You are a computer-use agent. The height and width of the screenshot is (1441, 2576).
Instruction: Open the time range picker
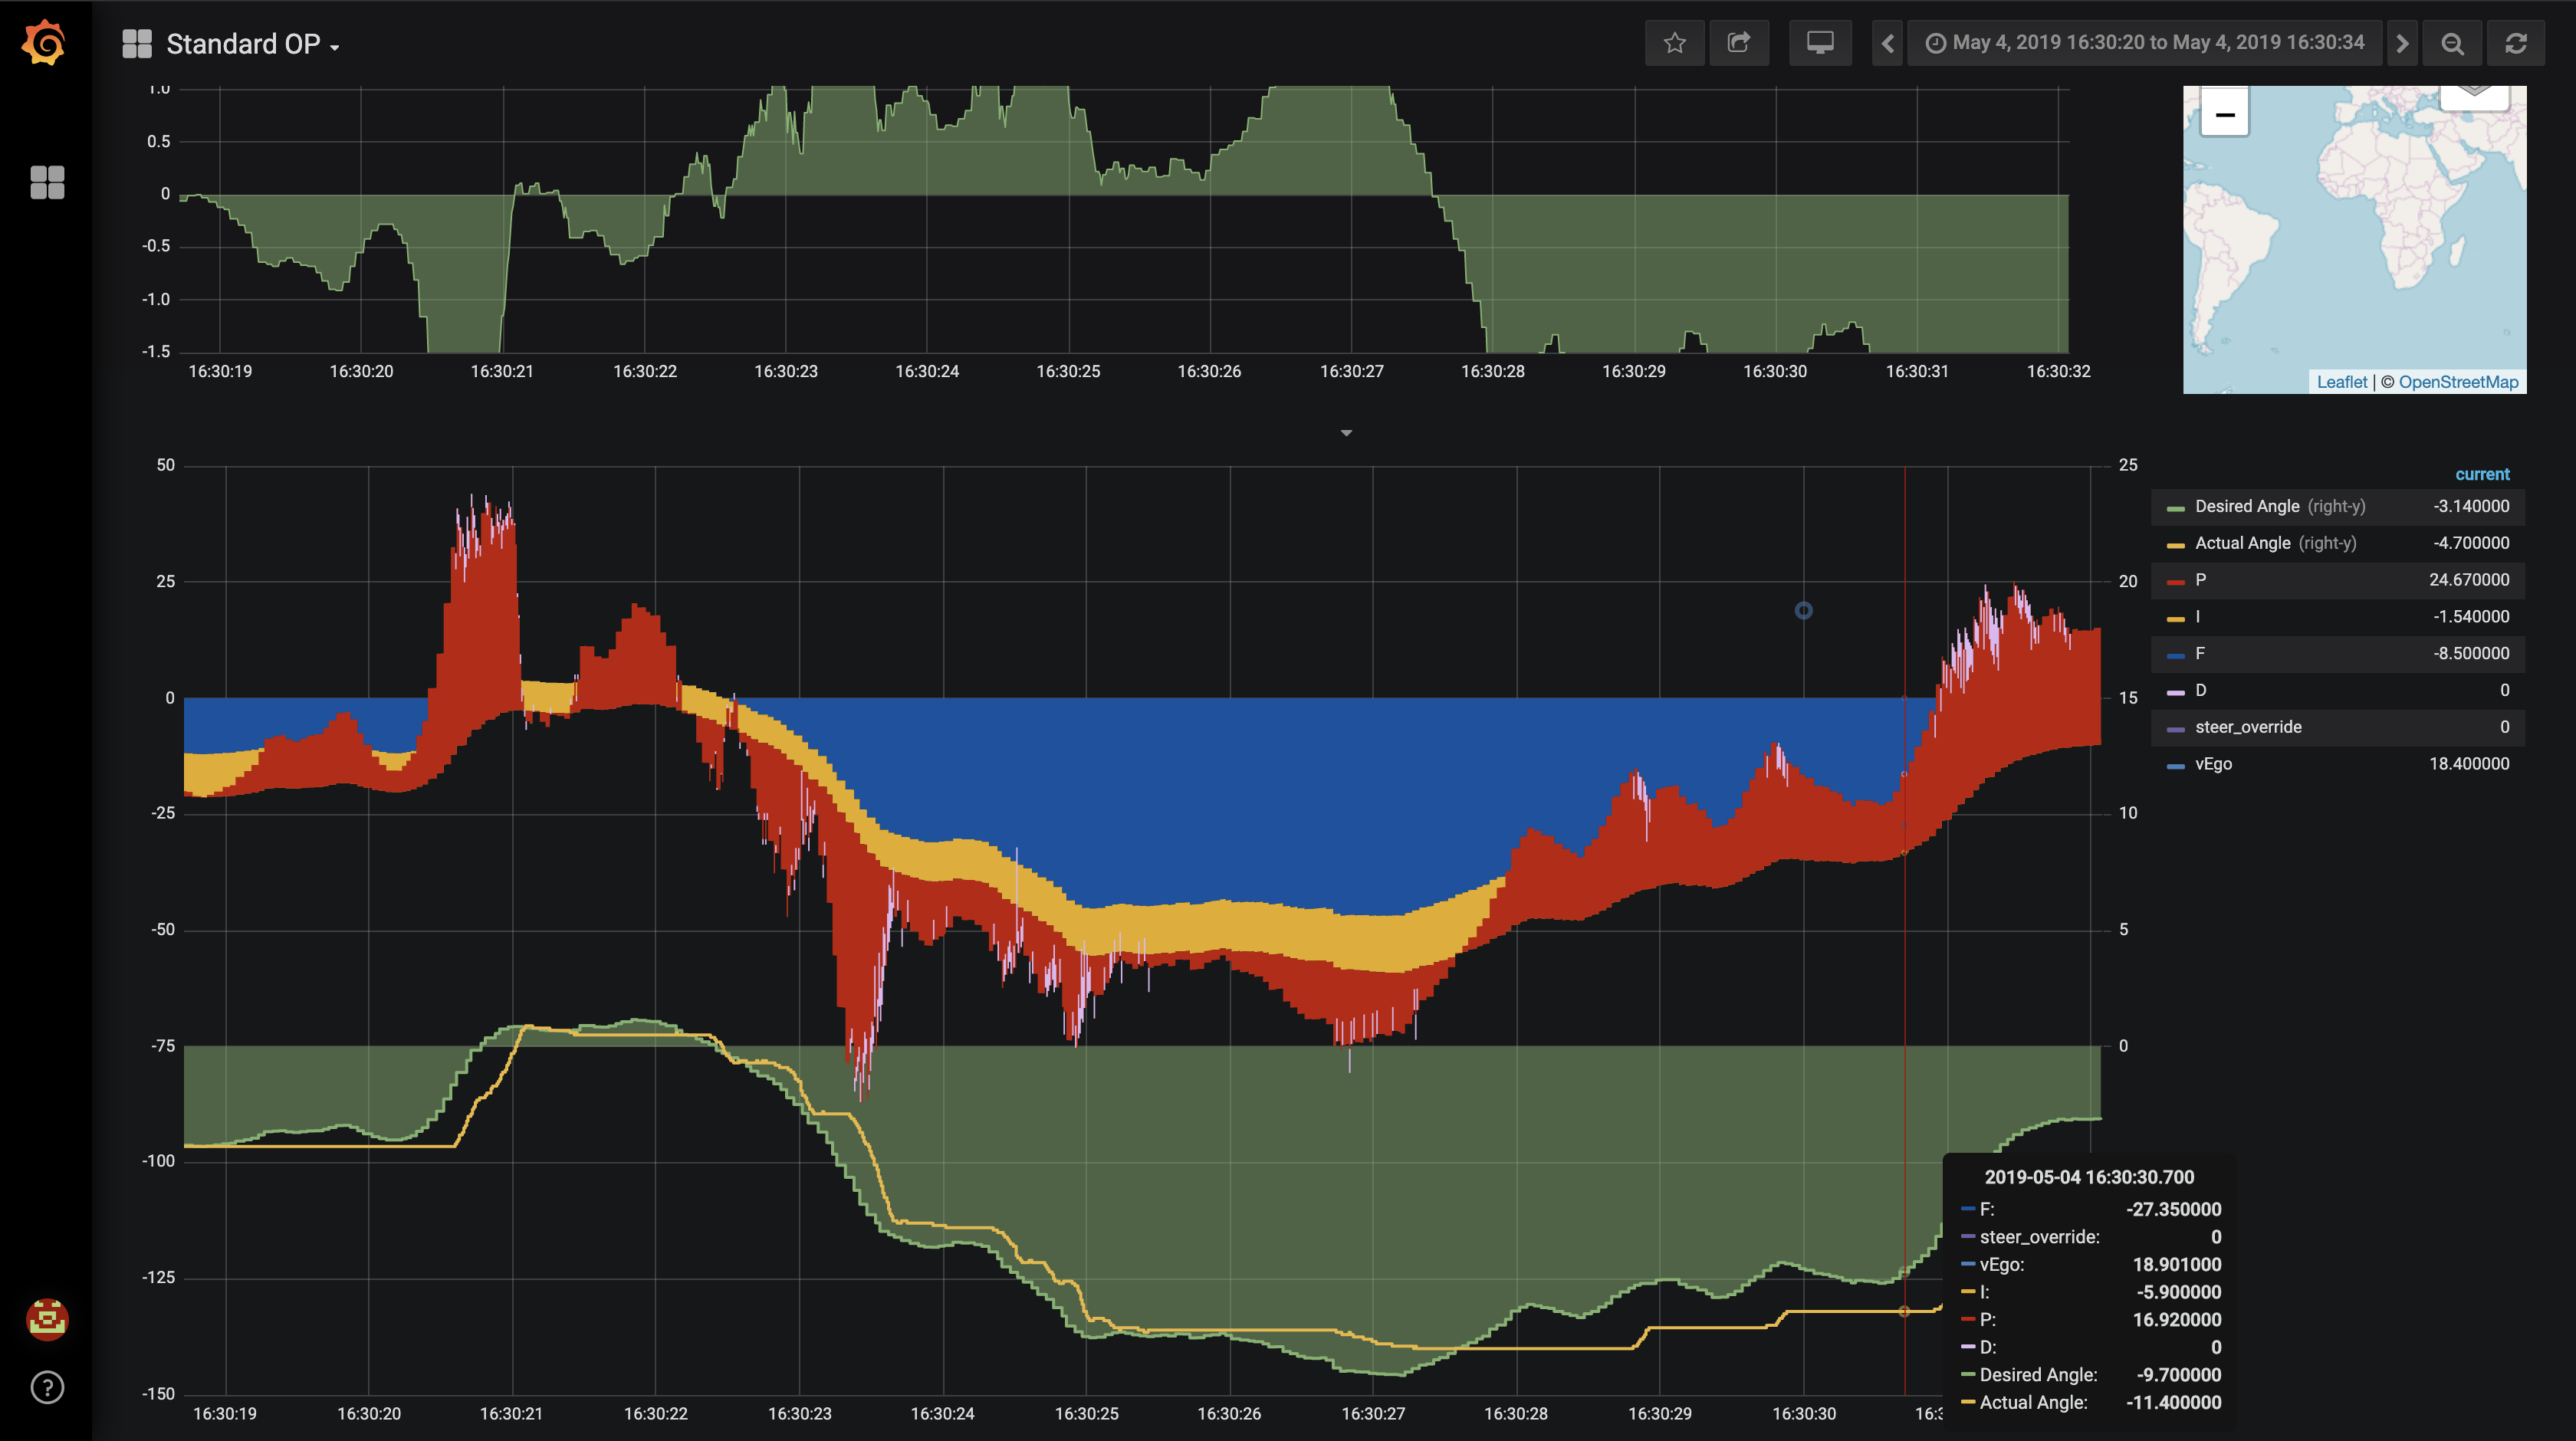[x=2145, y=43]
